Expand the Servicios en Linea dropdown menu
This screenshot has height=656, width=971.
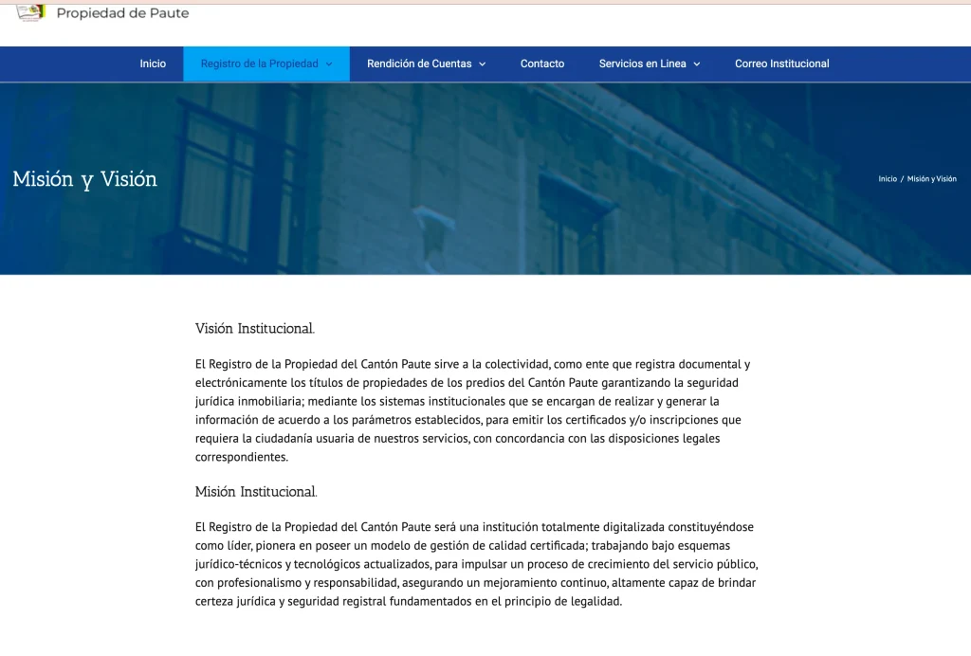(x=643, y=64)
